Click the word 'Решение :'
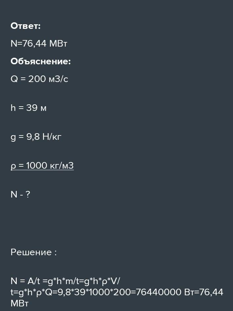Image resolution: width=233 pixels, height=311 pixels. click(33, 252)
